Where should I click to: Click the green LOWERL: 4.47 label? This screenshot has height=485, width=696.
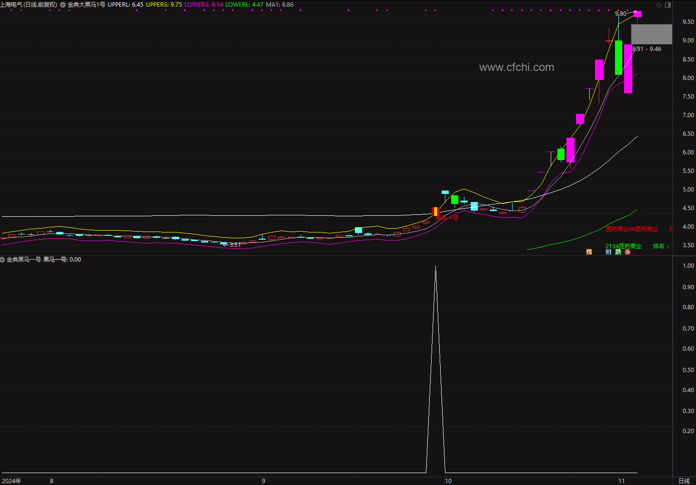(x=244, y=5)
